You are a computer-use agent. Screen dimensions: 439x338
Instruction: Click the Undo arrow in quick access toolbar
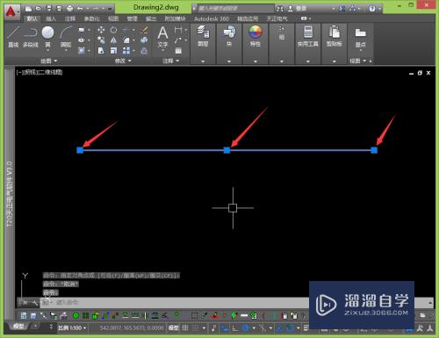[80, 9]
